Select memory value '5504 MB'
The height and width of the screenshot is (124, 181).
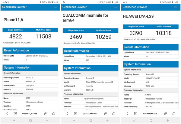(x=90, y=90)
